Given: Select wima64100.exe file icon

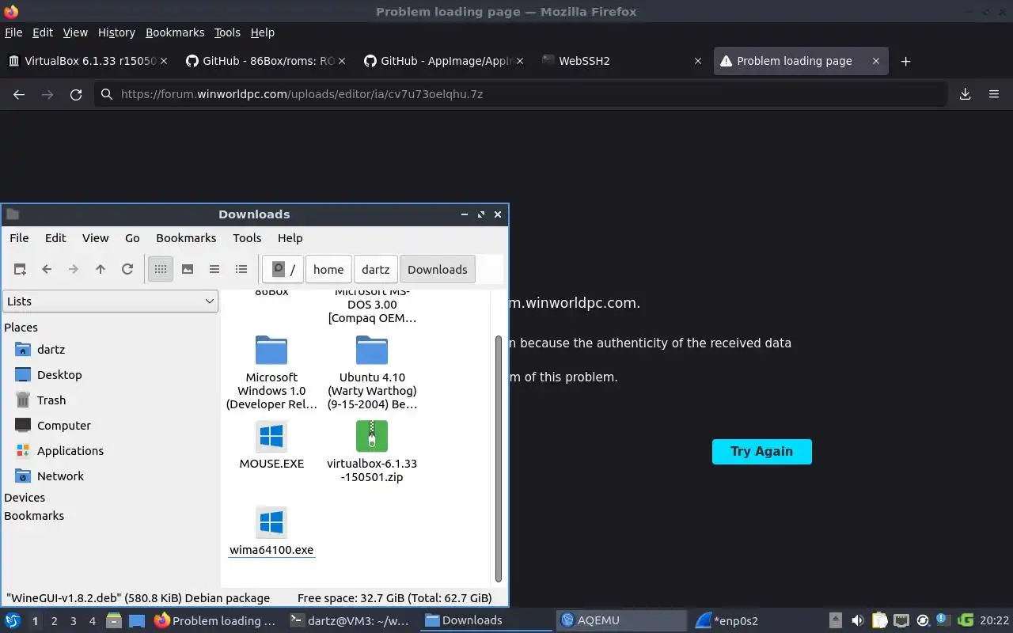Looking at the screenshot, I should point(271,522).
